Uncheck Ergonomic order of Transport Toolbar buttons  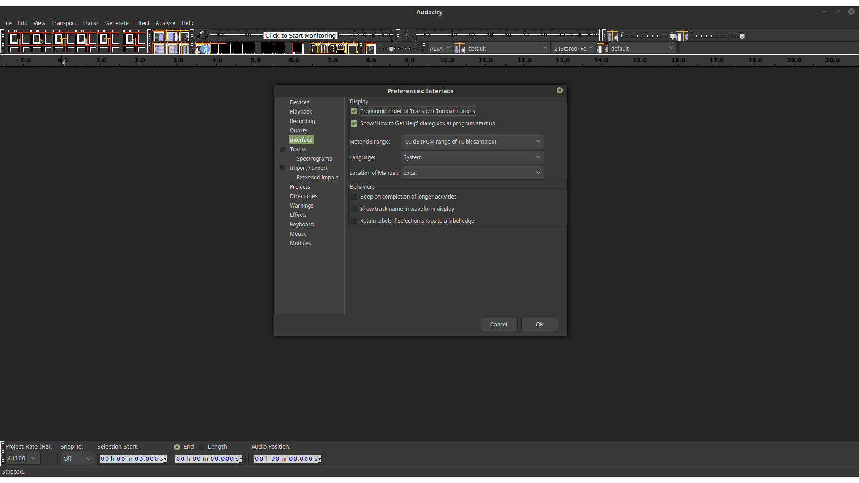click(354, 111)
